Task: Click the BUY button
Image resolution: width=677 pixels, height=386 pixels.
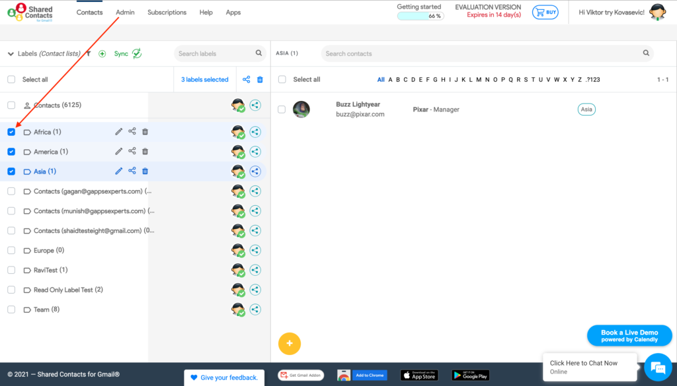Action: click(x=545, y=13)
